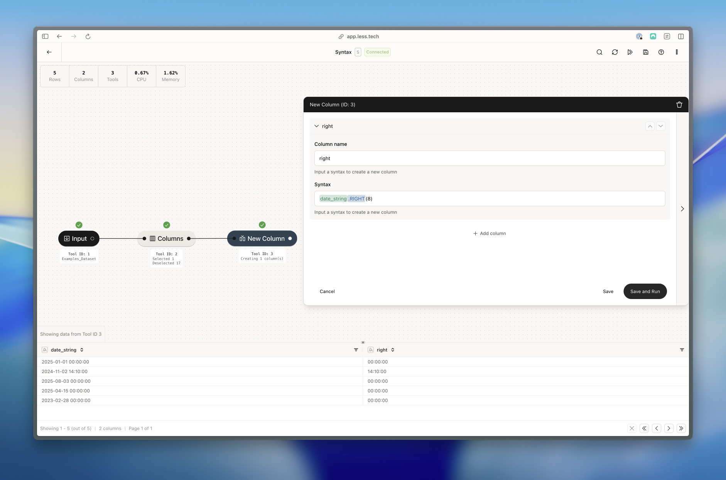Click the Save button

(608, 291)
